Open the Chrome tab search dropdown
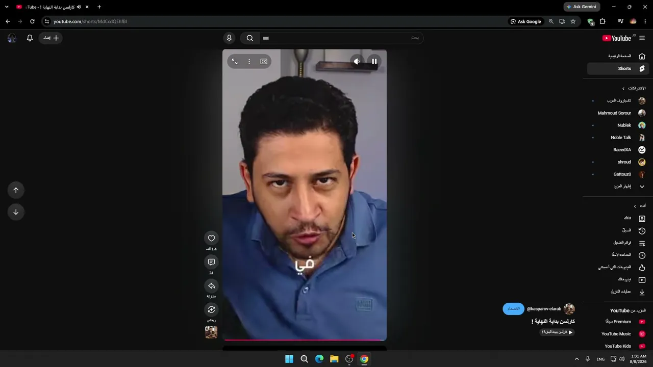This screenshot has width=653, height=367. click(x=7, y=7)
